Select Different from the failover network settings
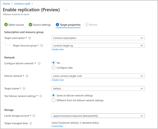This screenshot has height=129, width=158. tap(54, 100)
